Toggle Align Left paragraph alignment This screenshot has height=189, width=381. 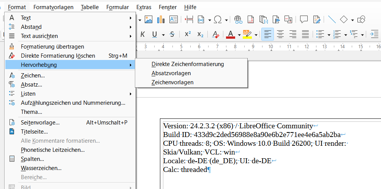(268, 35)
